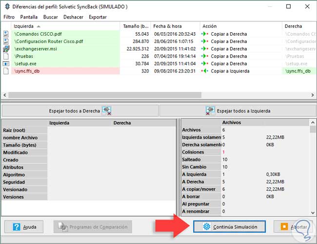The height and width of the screenshot is (244, 317).
Task: Click the Izquierda solamente statistics label
Action: coord(201,137)
